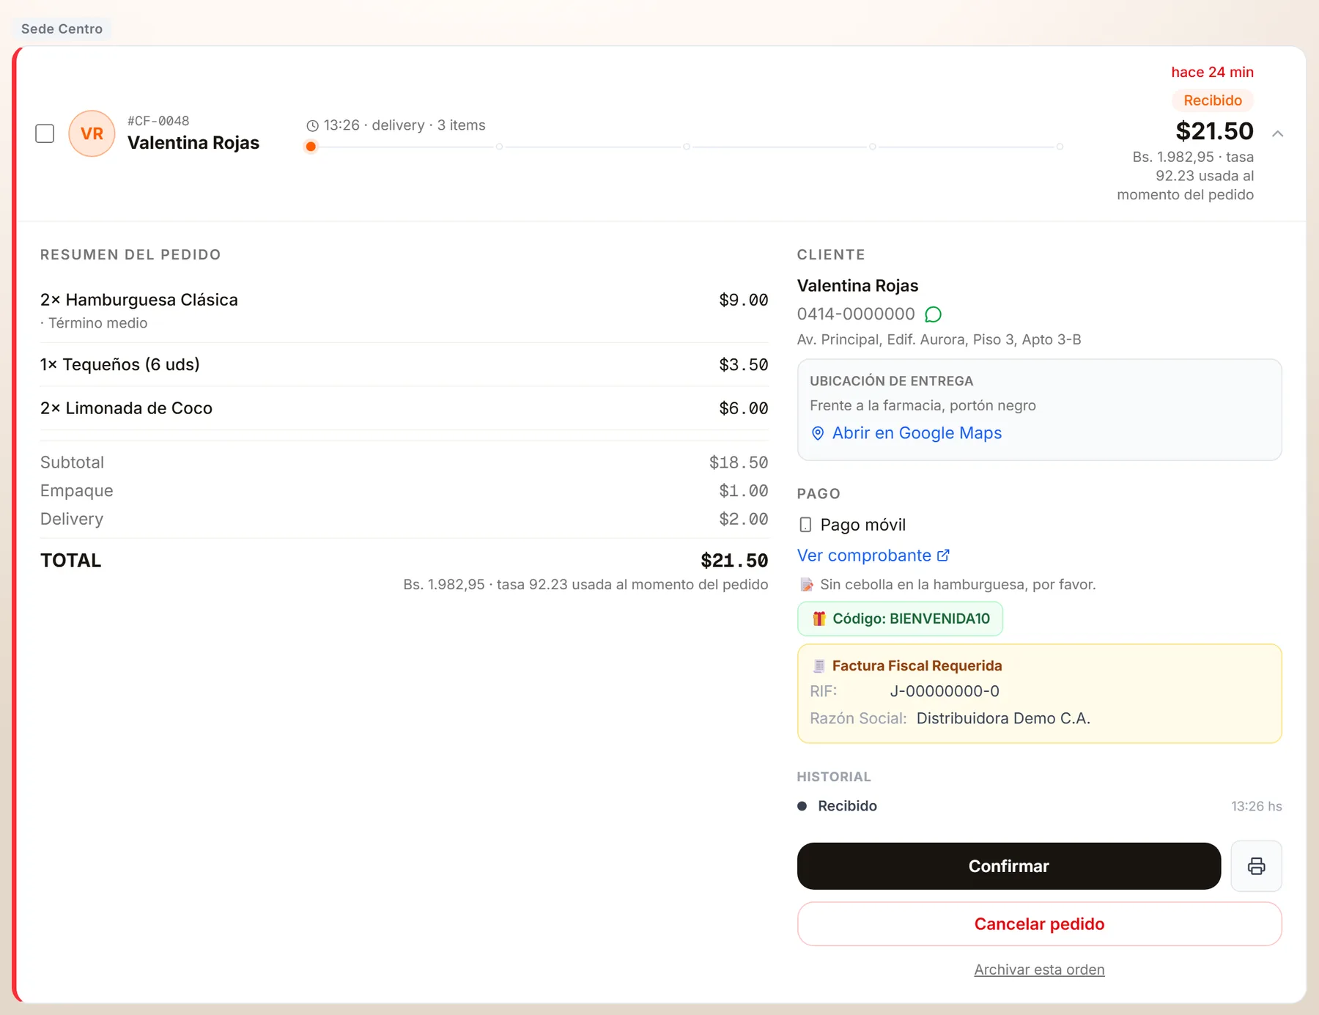Confirm the order
Screen dimensions: 1319x1015
[1008, 866]
